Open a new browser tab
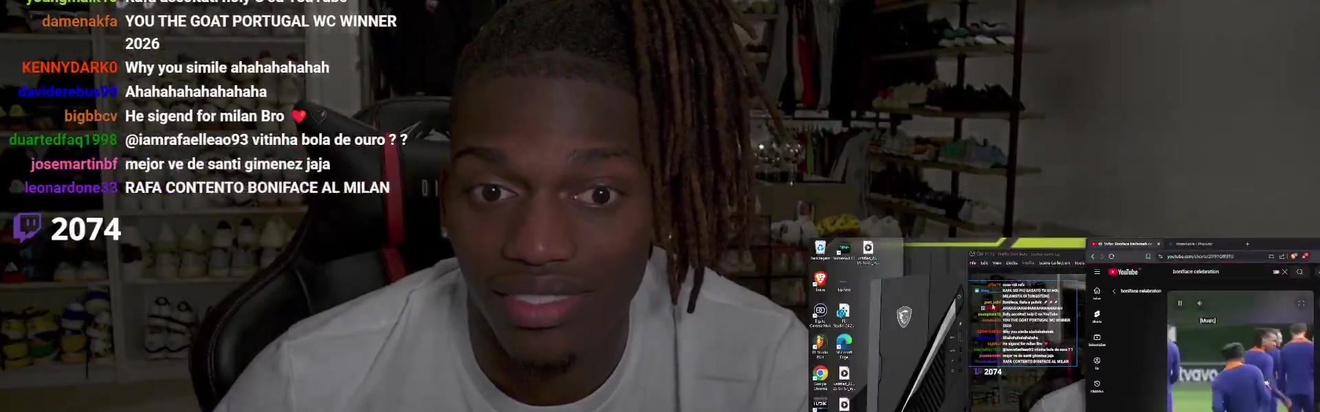The image size is (1320, 412). [1248, 244]
